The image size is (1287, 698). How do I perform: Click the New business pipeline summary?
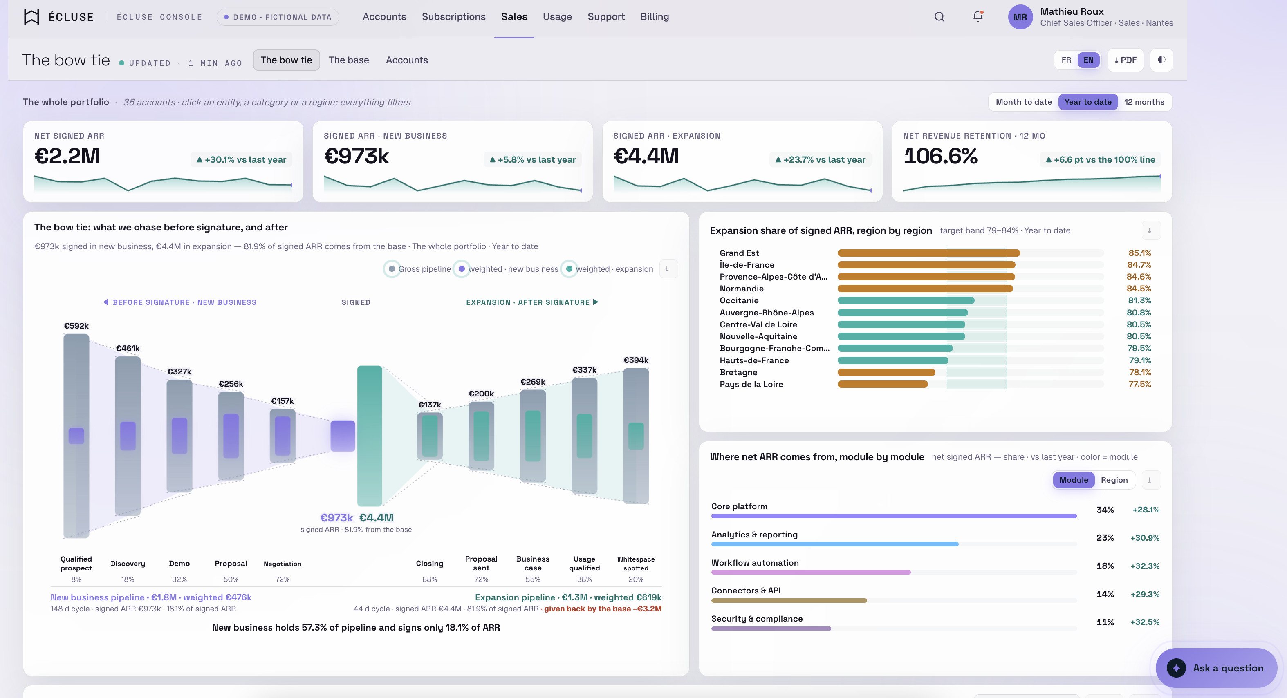151,597
